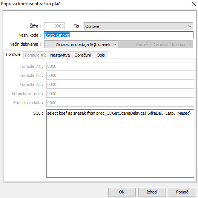Open the Nastavitve tab
The image size is (198, 198).
60,55
